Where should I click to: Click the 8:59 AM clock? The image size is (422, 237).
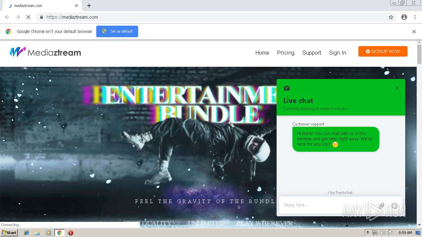pyautogui.click(x=405, y=233)
